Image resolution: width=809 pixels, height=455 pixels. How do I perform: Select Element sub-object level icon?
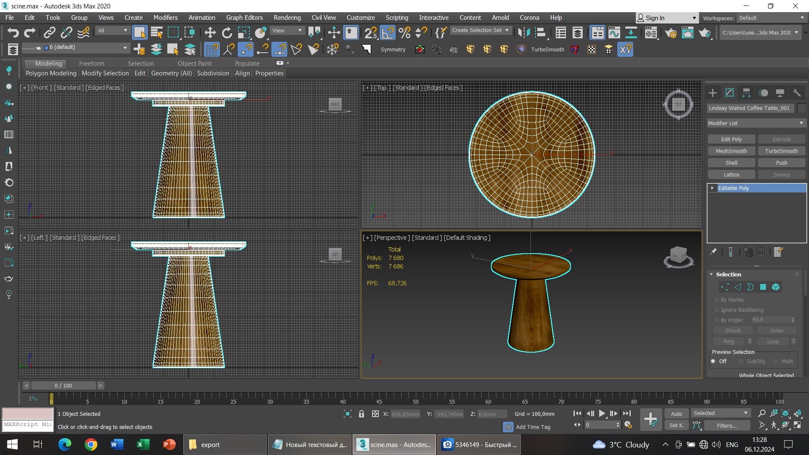tap(776, 287)
